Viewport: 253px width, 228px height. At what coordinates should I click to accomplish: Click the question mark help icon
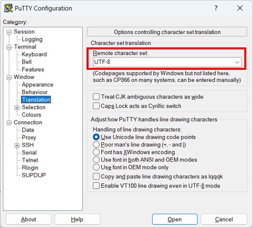[216, 8]
